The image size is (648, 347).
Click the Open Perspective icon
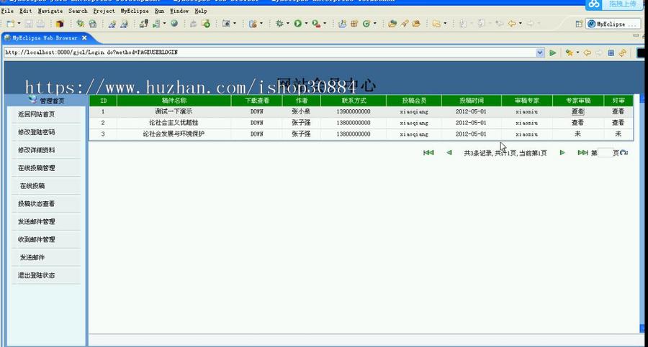tap(579, 24)
